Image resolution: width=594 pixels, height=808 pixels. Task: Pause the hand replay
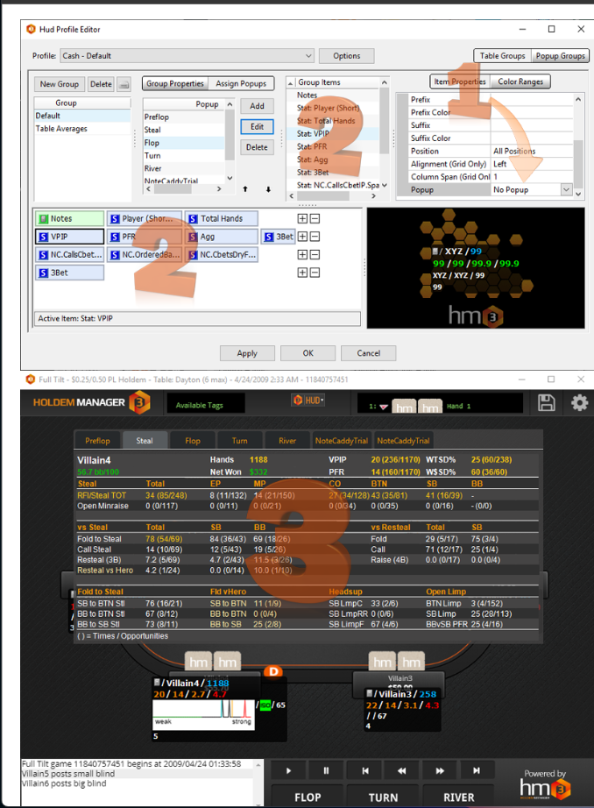point(326,770)
